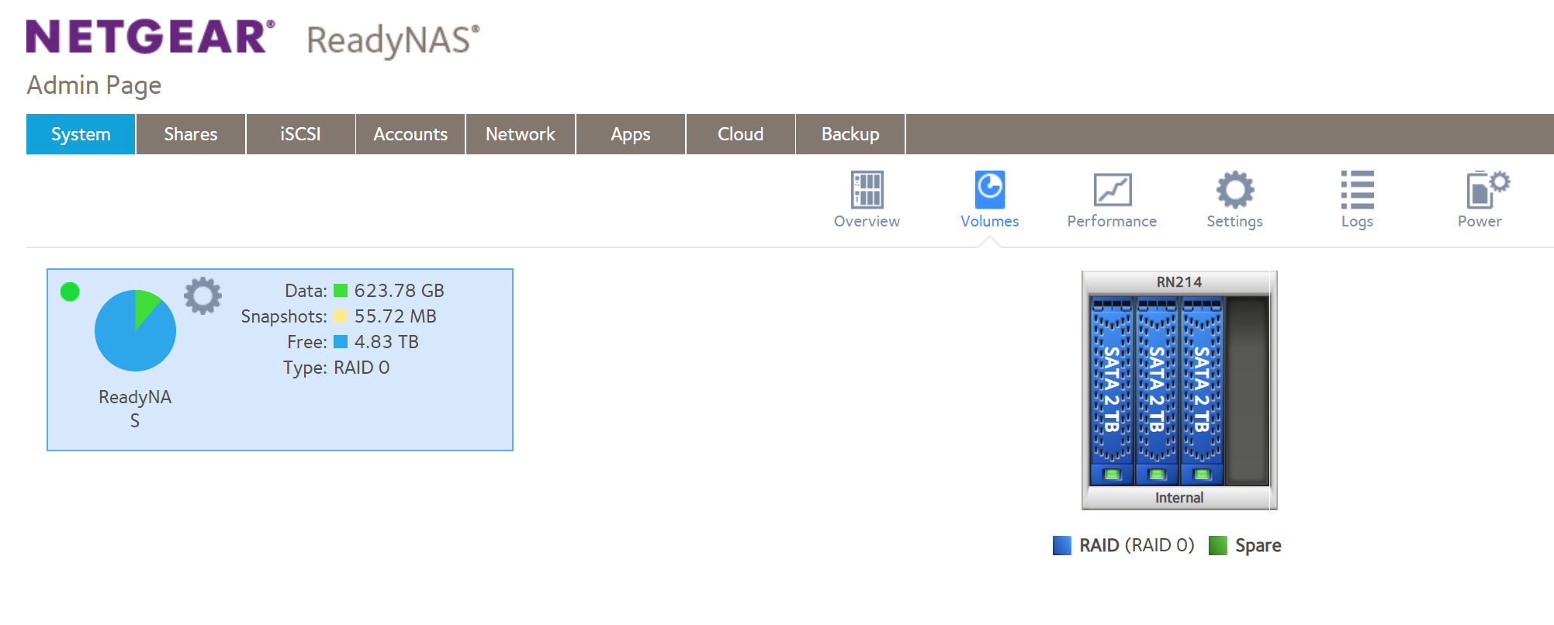Open the Settings gear in the toolbar
The height and width of the screenshot is (625, 1554).
[1234, 190]
